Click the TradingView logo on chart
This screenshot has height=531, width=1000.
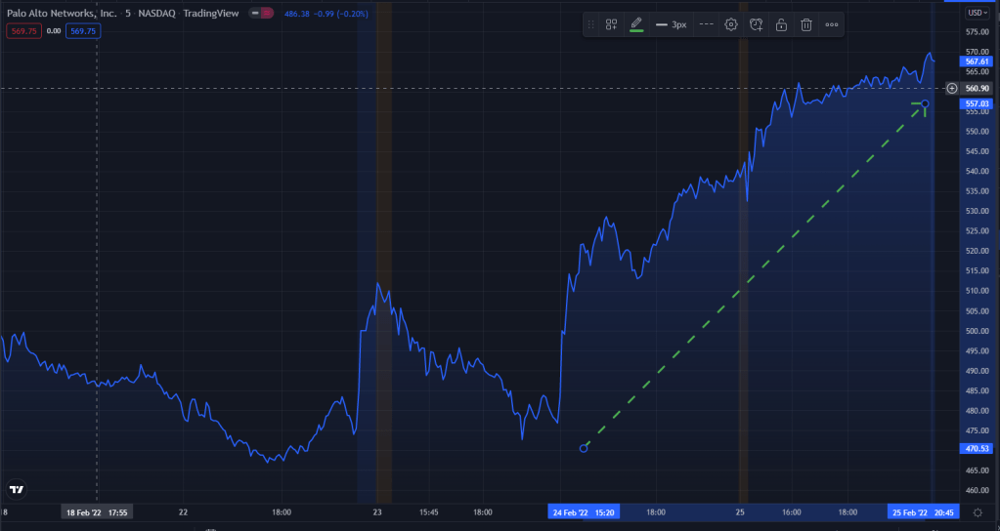(x=17, y=489)
